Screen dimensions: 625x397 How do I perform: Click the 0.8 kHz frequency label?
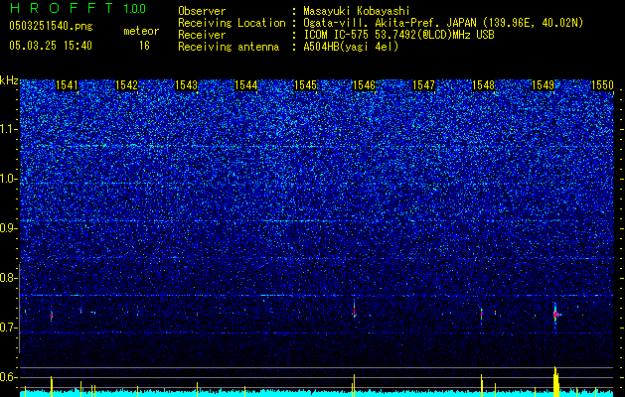tap(9, 278)
